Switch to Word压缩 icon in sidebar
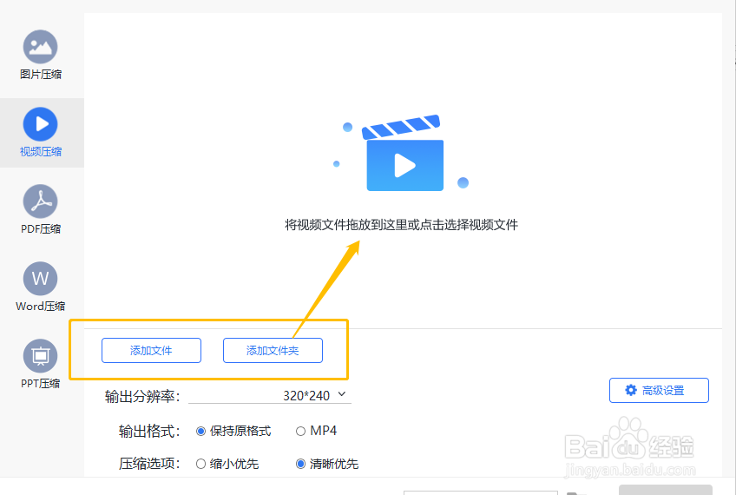 [x=41, y=279]
